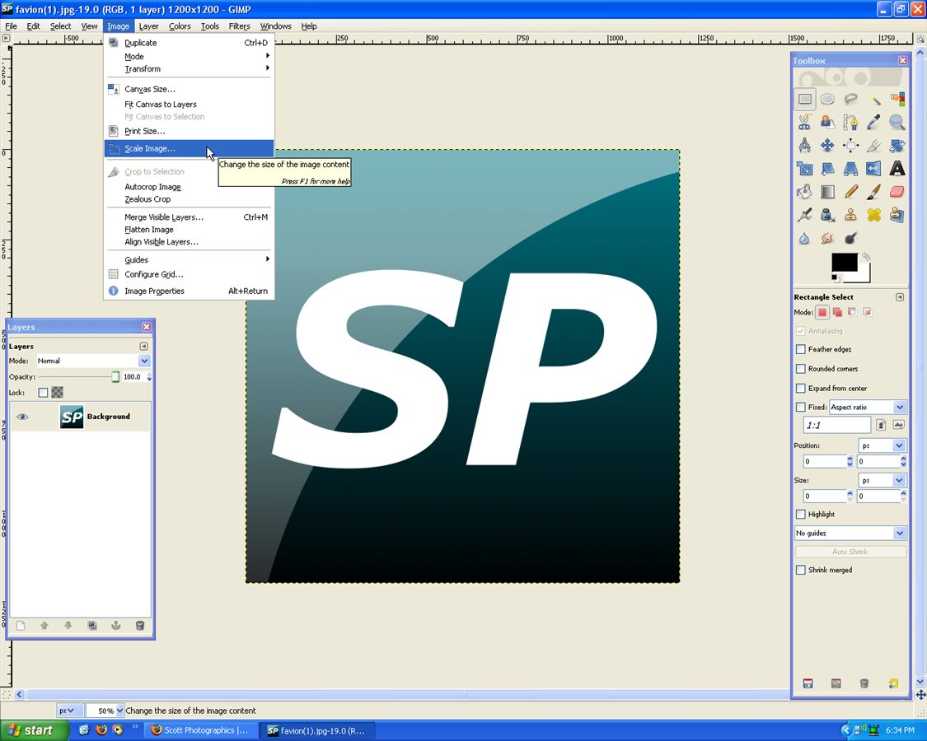927x741 pixels.
Task: Enable Rounded corners checkbox
Action: [800, 369]
